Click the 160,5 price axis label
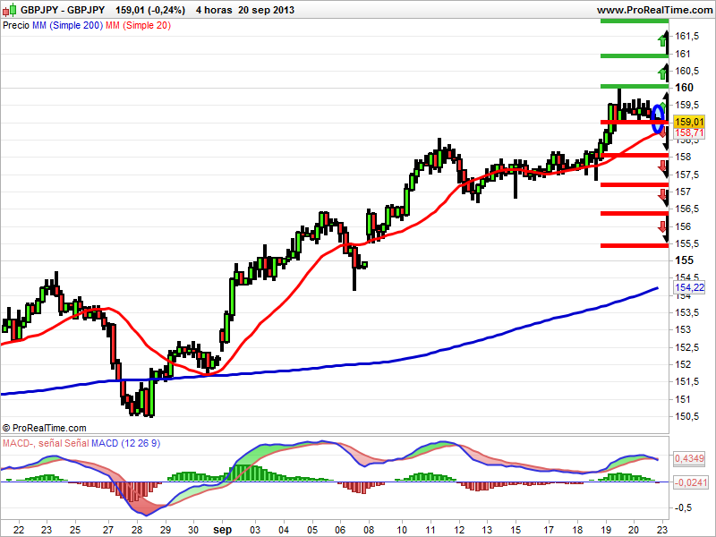Viewport: 716px width, 537px height. click(686, 72)
